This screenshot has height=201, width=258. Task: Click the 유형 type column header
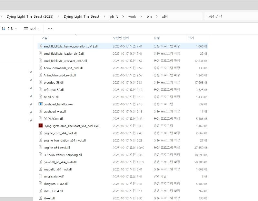click(157, 38)
